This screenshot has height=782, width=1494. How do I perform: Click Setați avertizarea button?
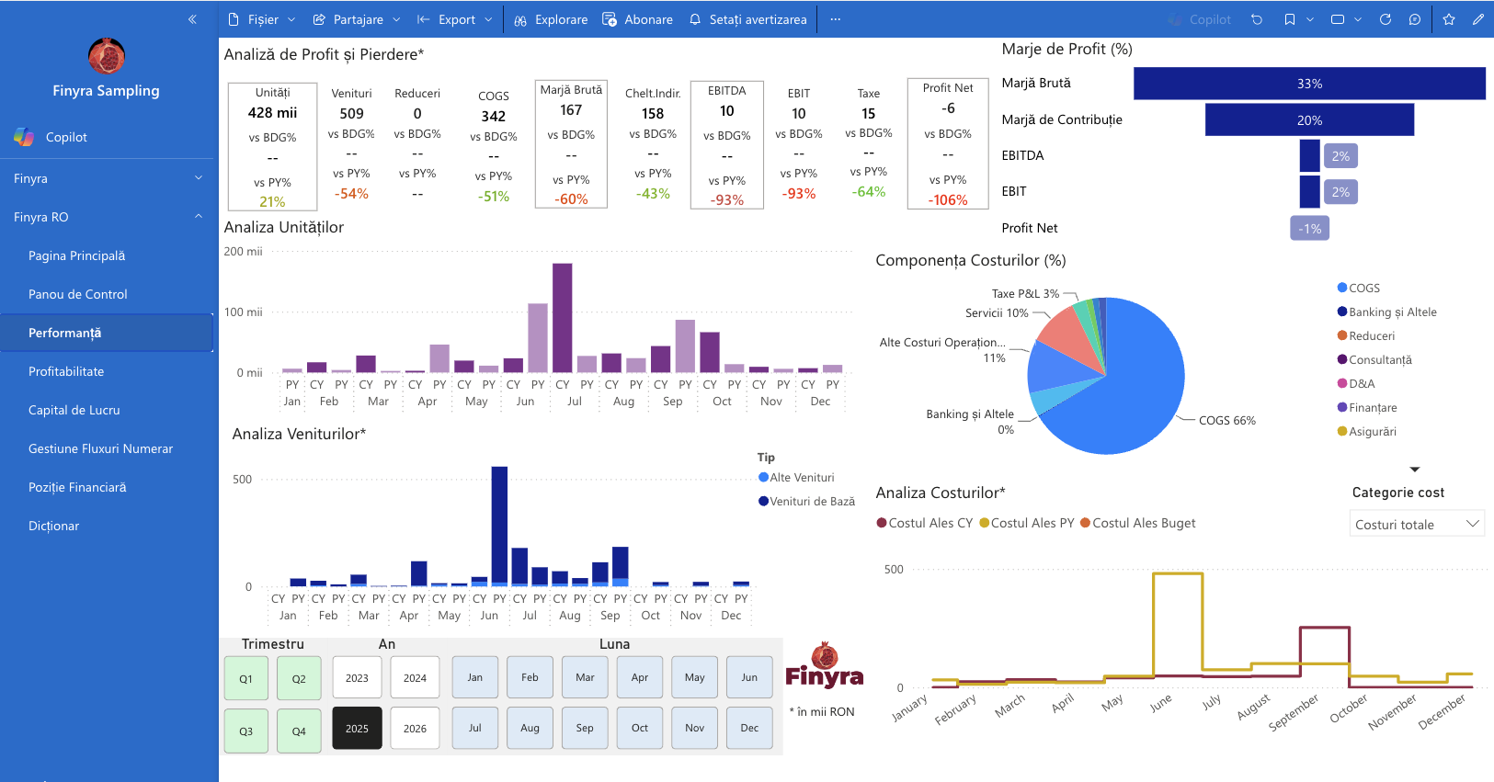click(747, 19)
